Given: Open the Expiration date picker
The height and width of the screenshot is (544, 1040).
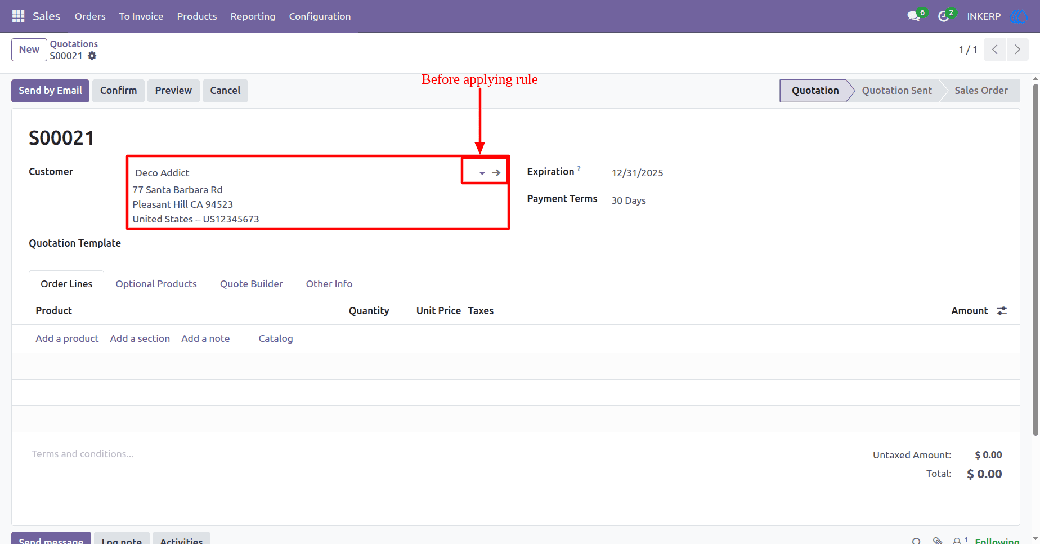Looking at the screenshot, I should [x=638, y=173].
